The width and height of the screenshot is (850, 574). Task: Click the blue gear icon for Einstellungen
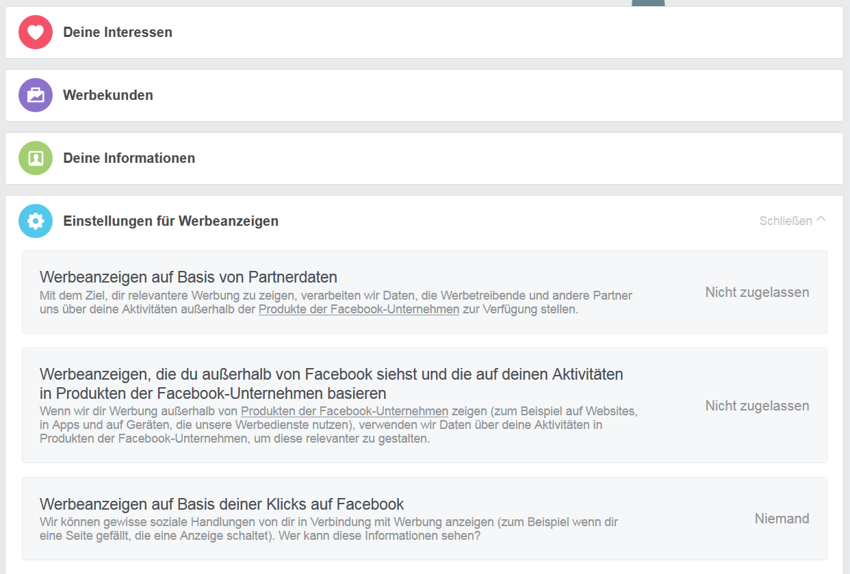36,221
